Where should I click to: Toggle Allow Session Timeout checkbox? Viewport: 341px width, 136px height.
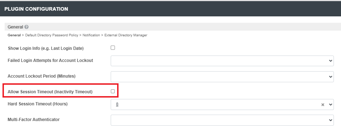112,91
